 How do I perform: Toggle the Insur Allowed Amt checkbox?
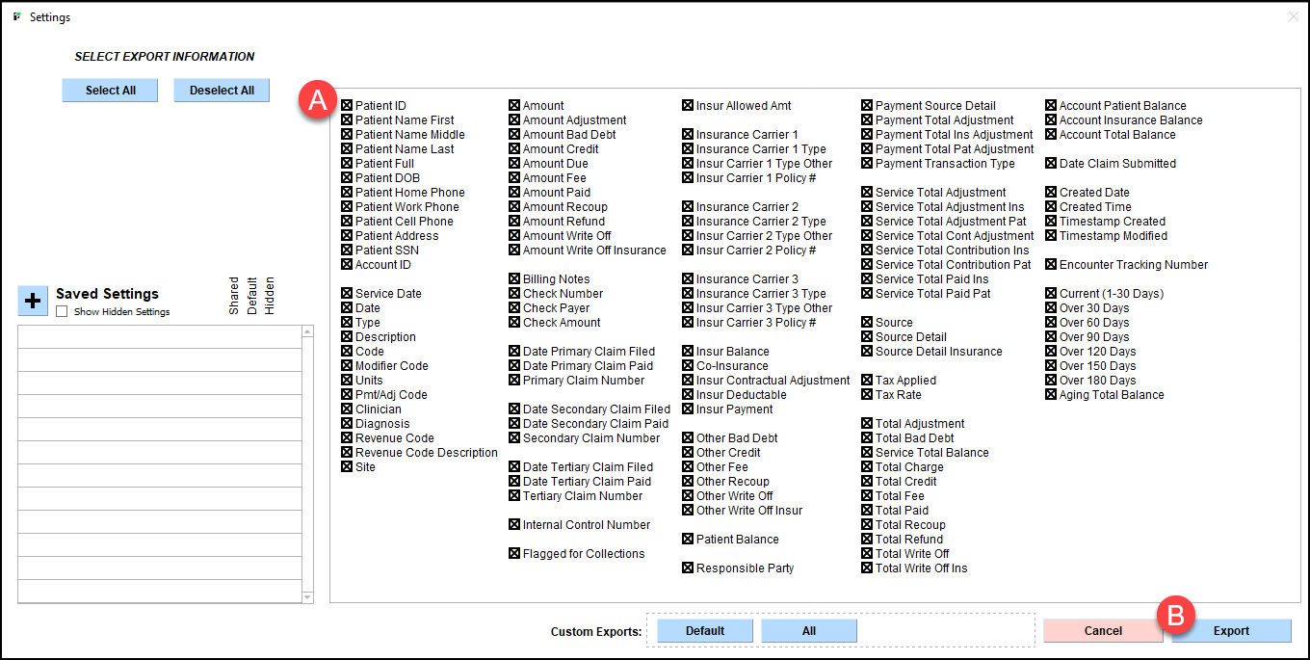[688, 106]
